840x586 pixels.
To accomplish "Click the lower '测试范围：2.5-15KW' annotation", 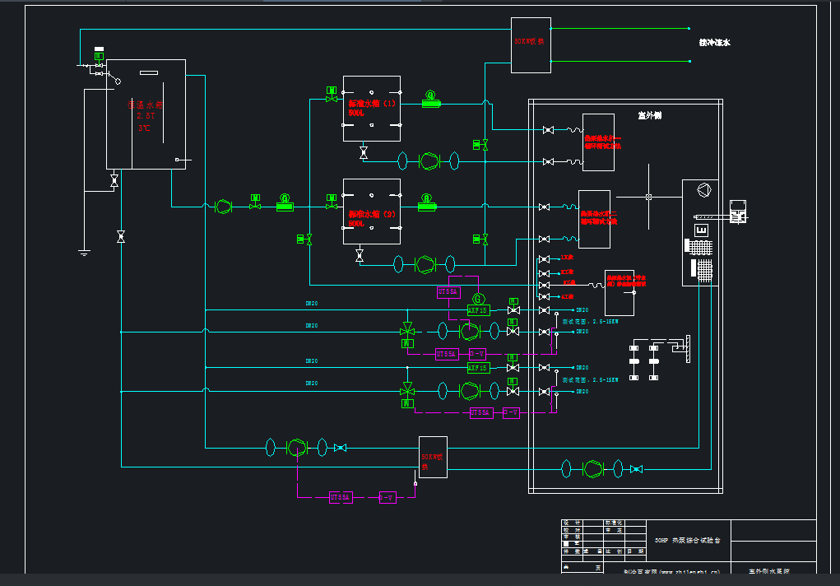I will [591, 380].
